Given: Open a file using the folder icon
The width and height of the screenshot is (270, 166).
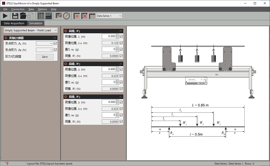Looking at the screenshot, I should tap(23, 16).
